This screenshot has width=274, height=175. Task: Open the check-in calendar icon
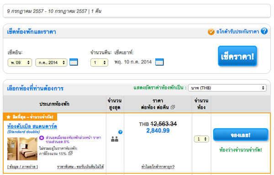pyautogui.click(x=74, y=62)
